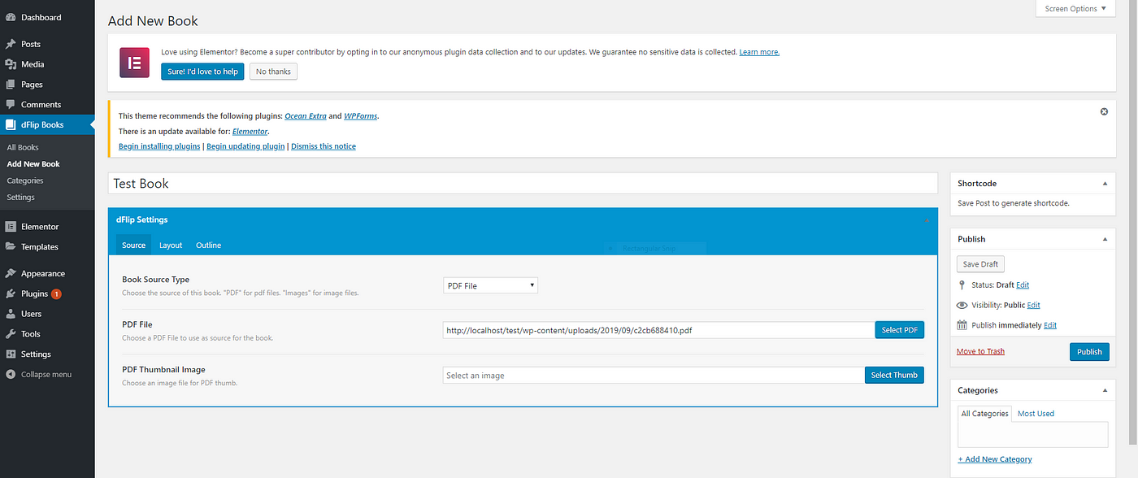Open the Categories submenu item
Screen dimensions: 1138x478
tap(25, 180)
